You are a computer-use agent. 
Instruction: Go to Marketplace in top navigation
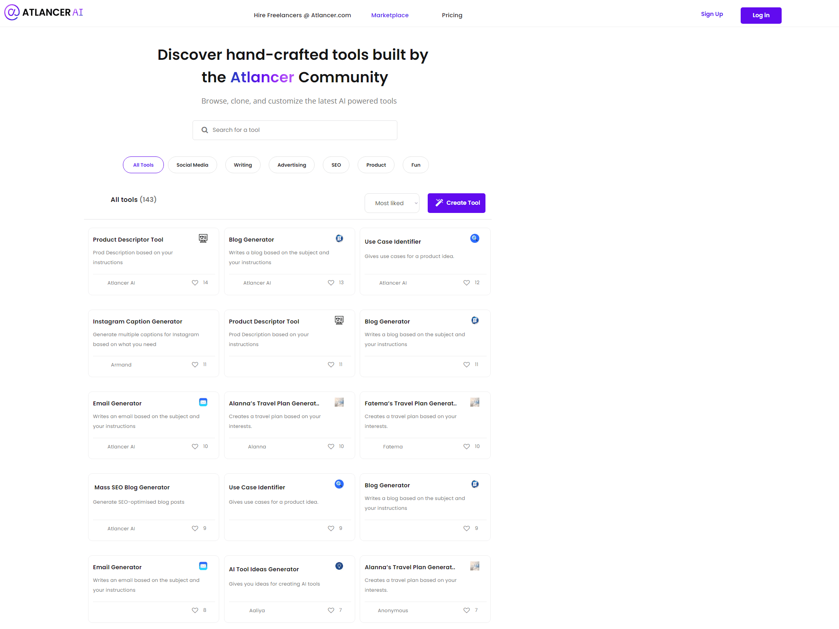pos(390,15)
